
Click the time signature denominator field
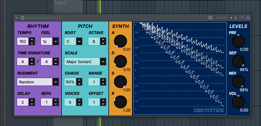click(x=47, y=62)
